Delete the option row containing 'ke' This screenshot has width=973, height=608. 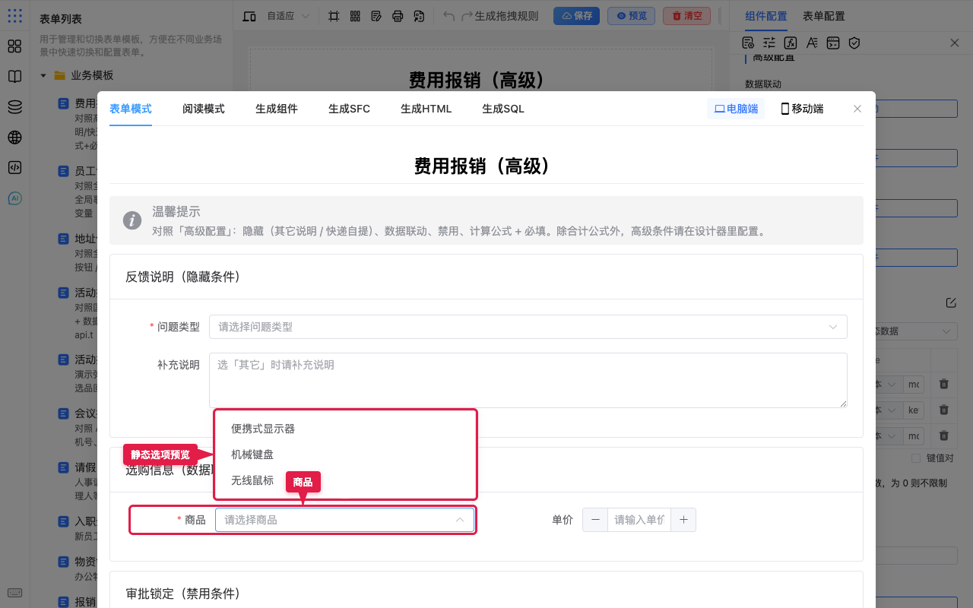[x=944, y=410]
